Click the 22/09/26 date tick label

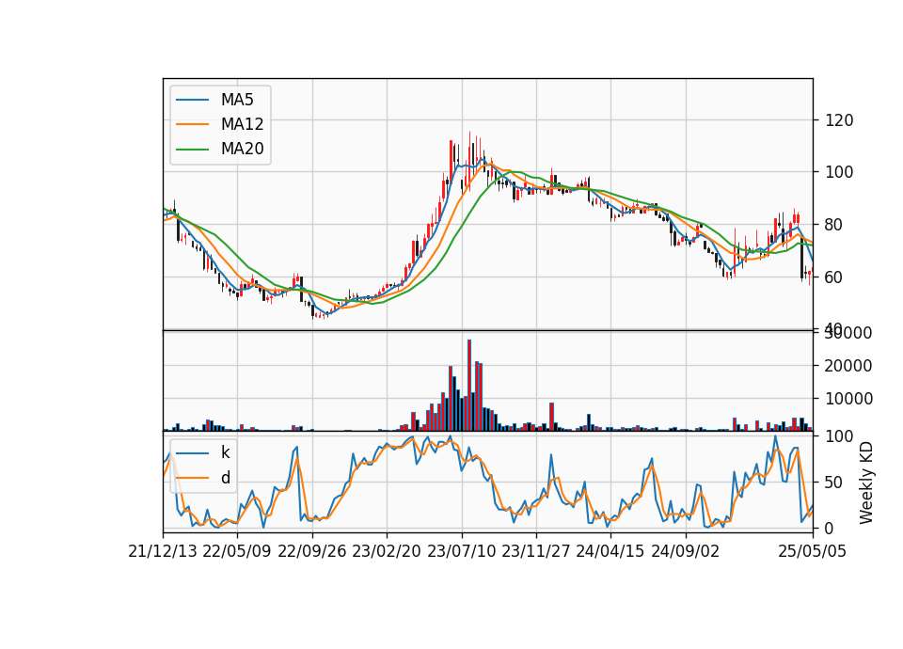pyautogui.click(x=312, y=552)
